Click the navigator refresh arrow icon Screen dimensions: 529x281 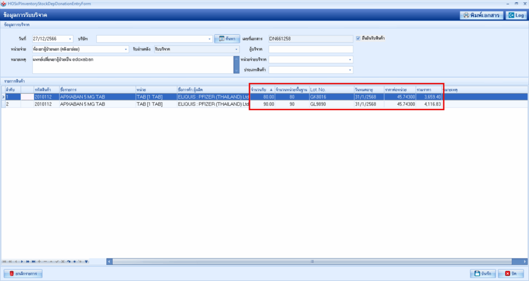pos(69,262)
